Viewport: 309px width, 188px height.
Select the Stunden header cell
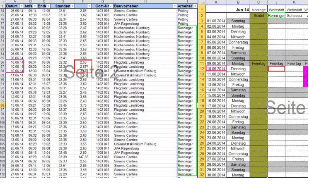63,6
